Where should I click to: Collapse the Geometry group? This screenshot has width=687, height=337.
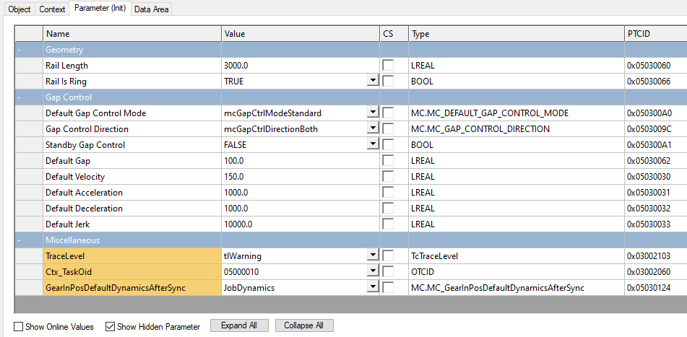(20, 50)
